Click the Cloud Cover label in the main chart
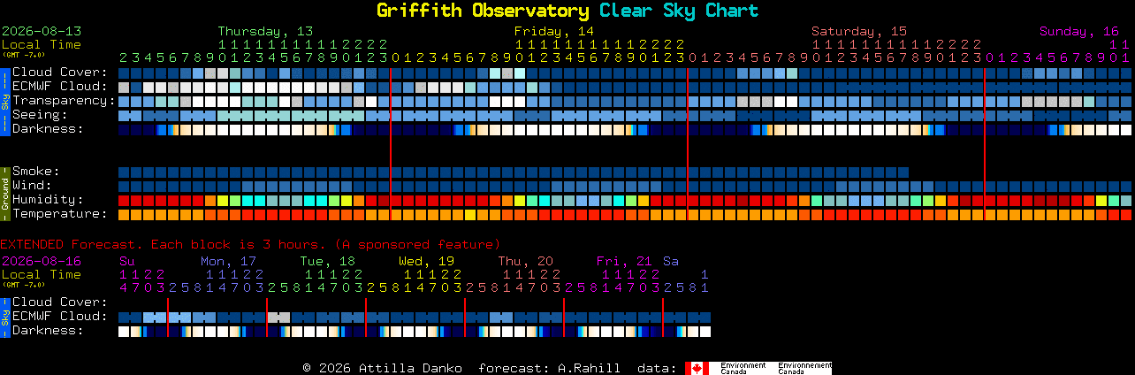Viewport: 1135px width, 375px height. [x=59, y=72]
